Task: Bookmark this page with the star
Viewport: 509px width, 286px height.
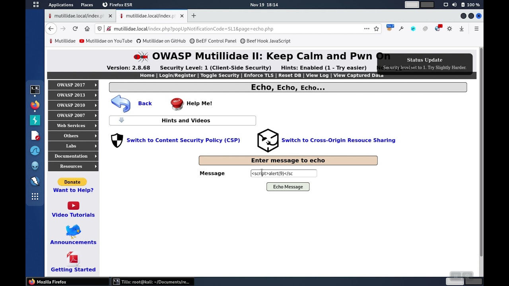Action: click(x=376, y=29)
